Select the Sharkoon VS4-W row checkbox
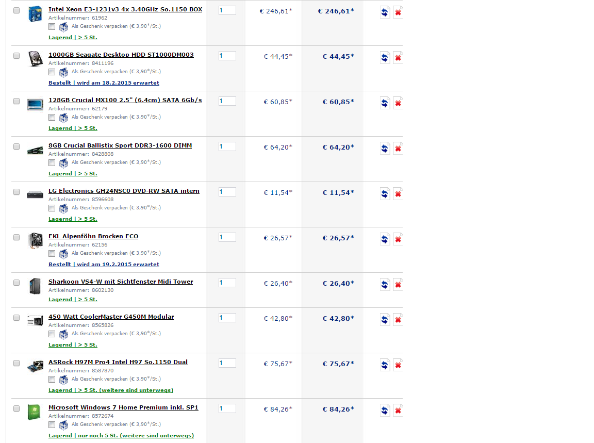Image resolution: width=594 pixels, height=443 pixels. (16, 283)
